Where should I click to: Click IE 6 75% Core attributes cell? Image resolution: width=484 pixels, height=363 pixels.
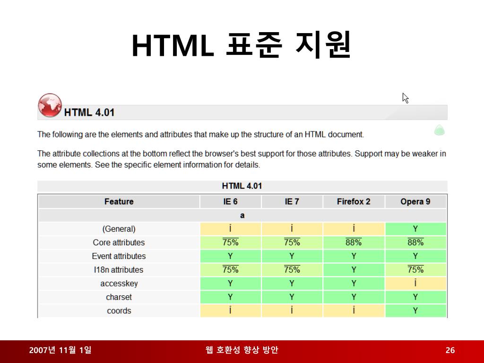click(x=230, y=242)
